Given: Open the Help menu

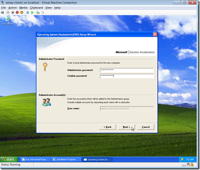Looking at the screenshot, I should coord(57,8).
